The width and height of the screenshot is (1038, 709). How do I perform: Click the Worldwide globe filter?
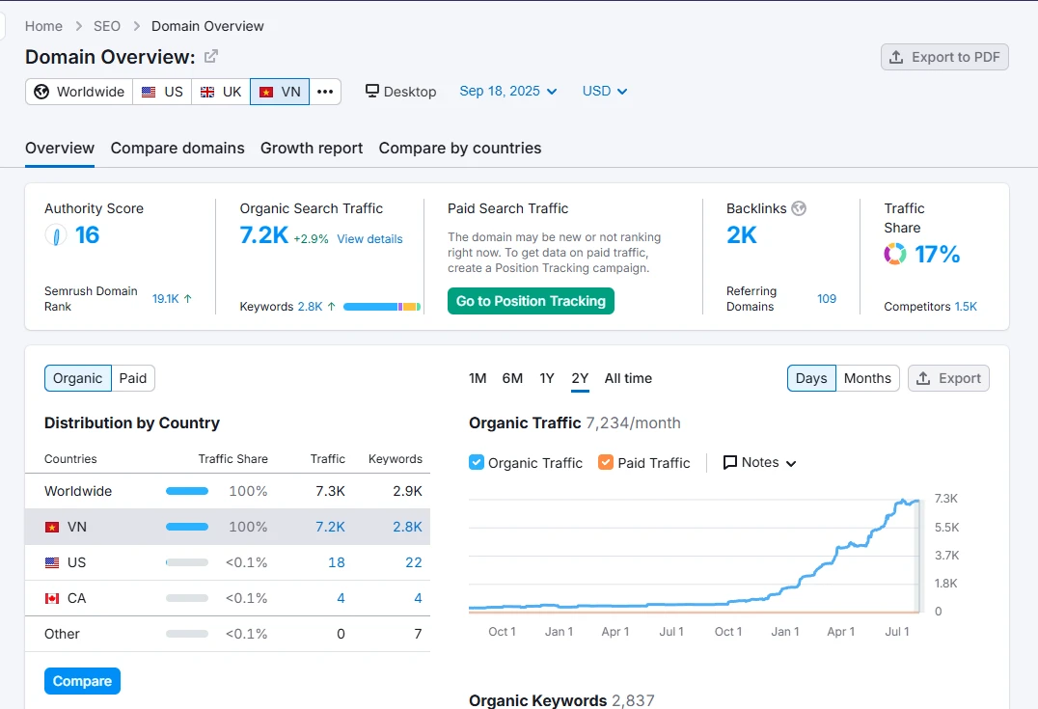pos(79,92)
